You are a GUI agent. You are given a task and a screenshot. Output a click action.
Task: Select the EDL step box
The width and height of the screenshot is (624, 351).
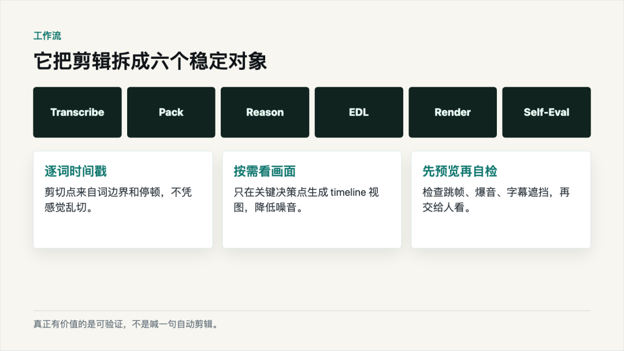pos(359,113)
